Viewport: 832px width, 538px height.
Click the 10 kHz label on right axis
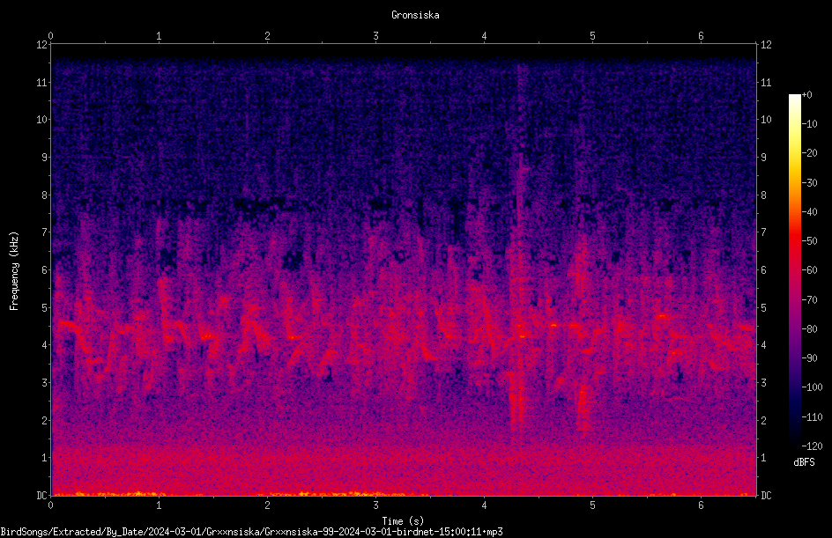[x=766, y=120]
